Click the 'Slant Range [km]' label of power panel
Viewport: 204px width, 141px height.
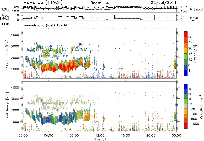pyautogui.click(x=7, y=54)
